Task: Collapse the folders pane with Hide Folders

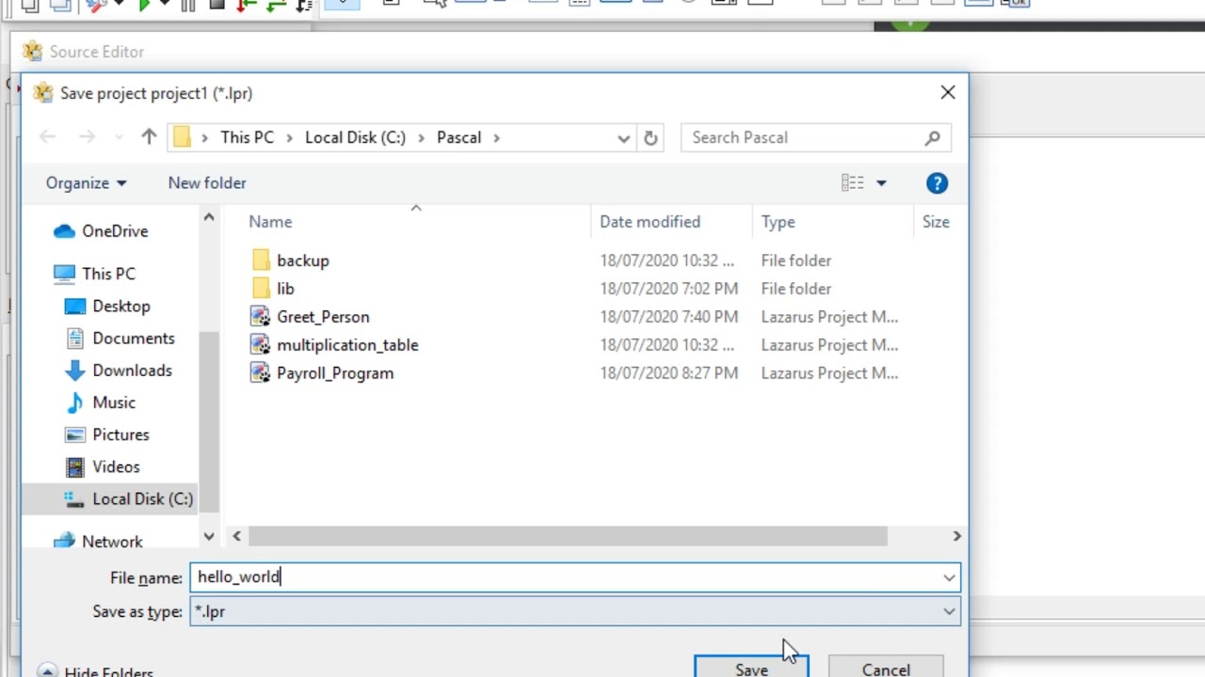Action: (x=95, y=671)
